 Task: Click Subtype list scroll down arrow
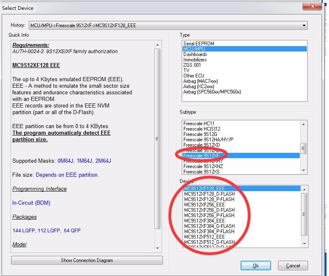point(304,171)
